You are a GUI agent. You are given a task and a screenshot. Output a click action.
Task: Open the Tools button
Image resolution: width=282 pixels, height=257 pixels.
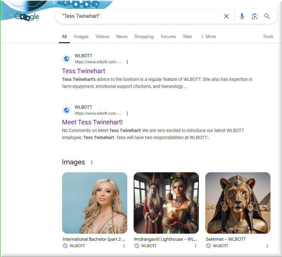pos(268,36)
